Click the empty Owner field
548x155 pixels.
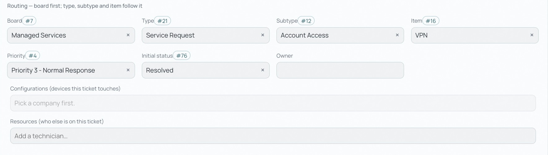coord(340,70)
